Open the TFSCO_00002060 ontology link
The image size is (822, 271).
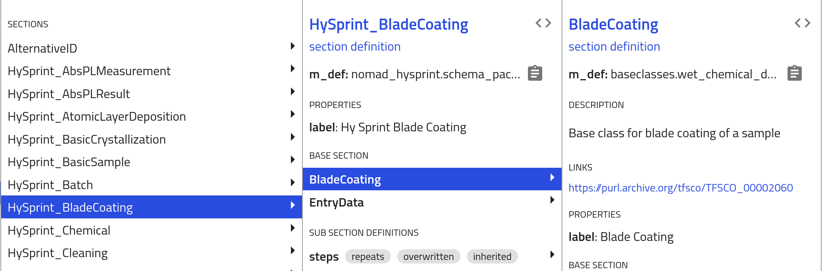coord(681,188)
